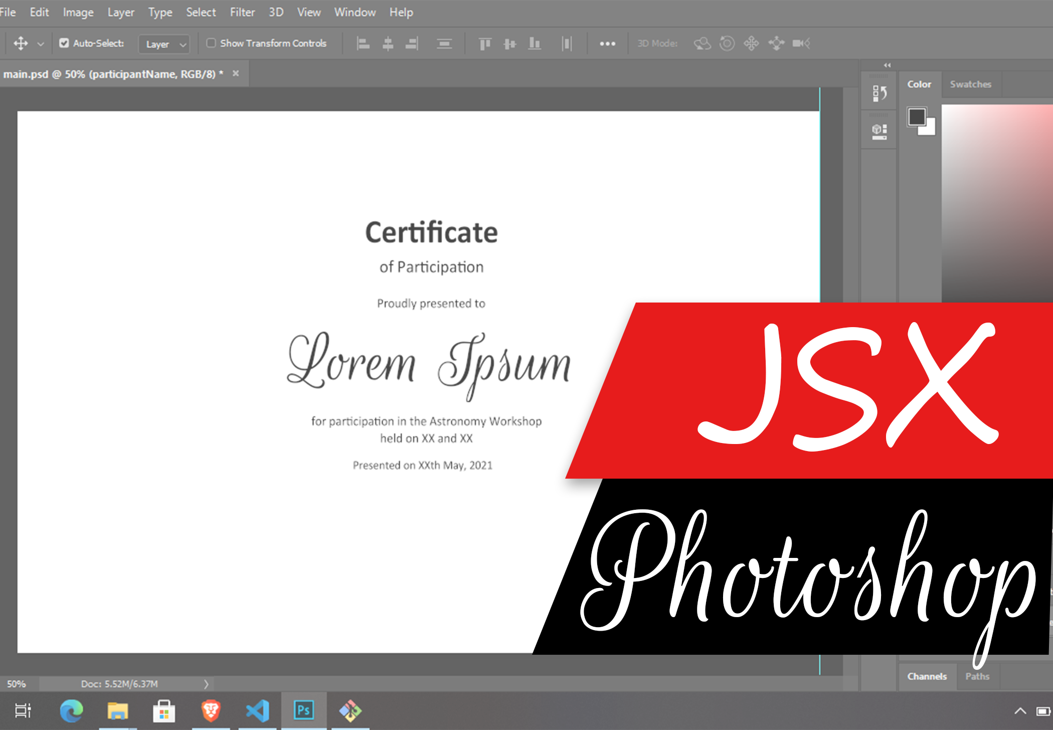The image size is (1053, 730).
Task: Click the foreground color swatch
Action: click(916, 116)
